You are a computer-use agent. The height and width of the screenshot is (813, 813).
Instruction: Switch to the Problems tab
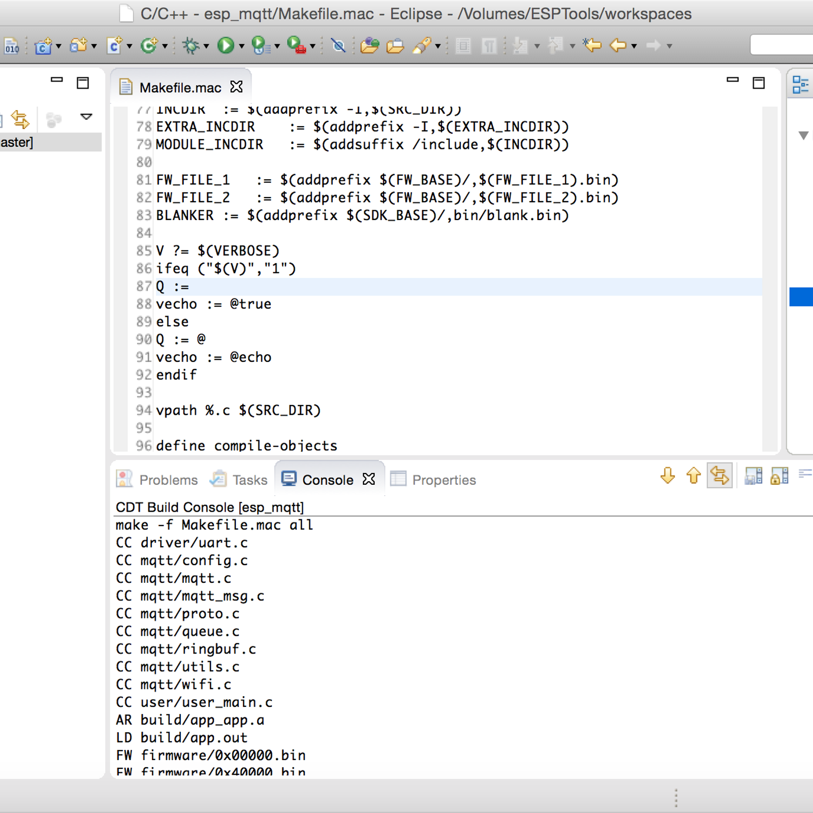pos(157,479)
